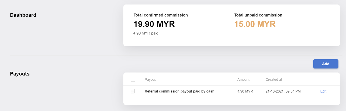Click the orange 15.00 MYR unpaid value

pos(255,24)
